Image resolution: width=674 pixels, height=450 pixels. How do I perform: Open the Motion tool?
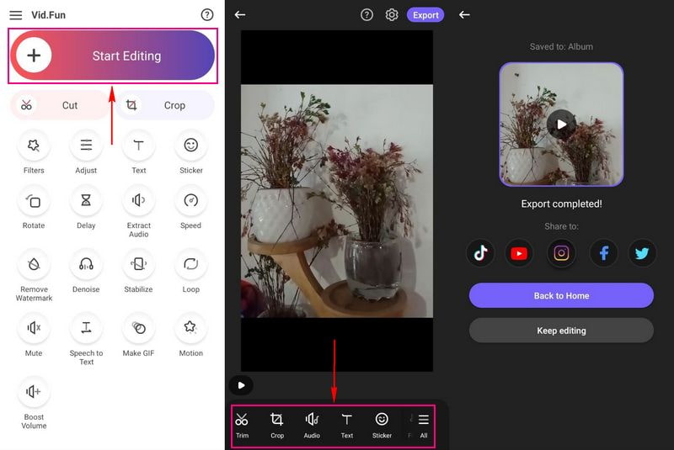[x=191, y=336]
